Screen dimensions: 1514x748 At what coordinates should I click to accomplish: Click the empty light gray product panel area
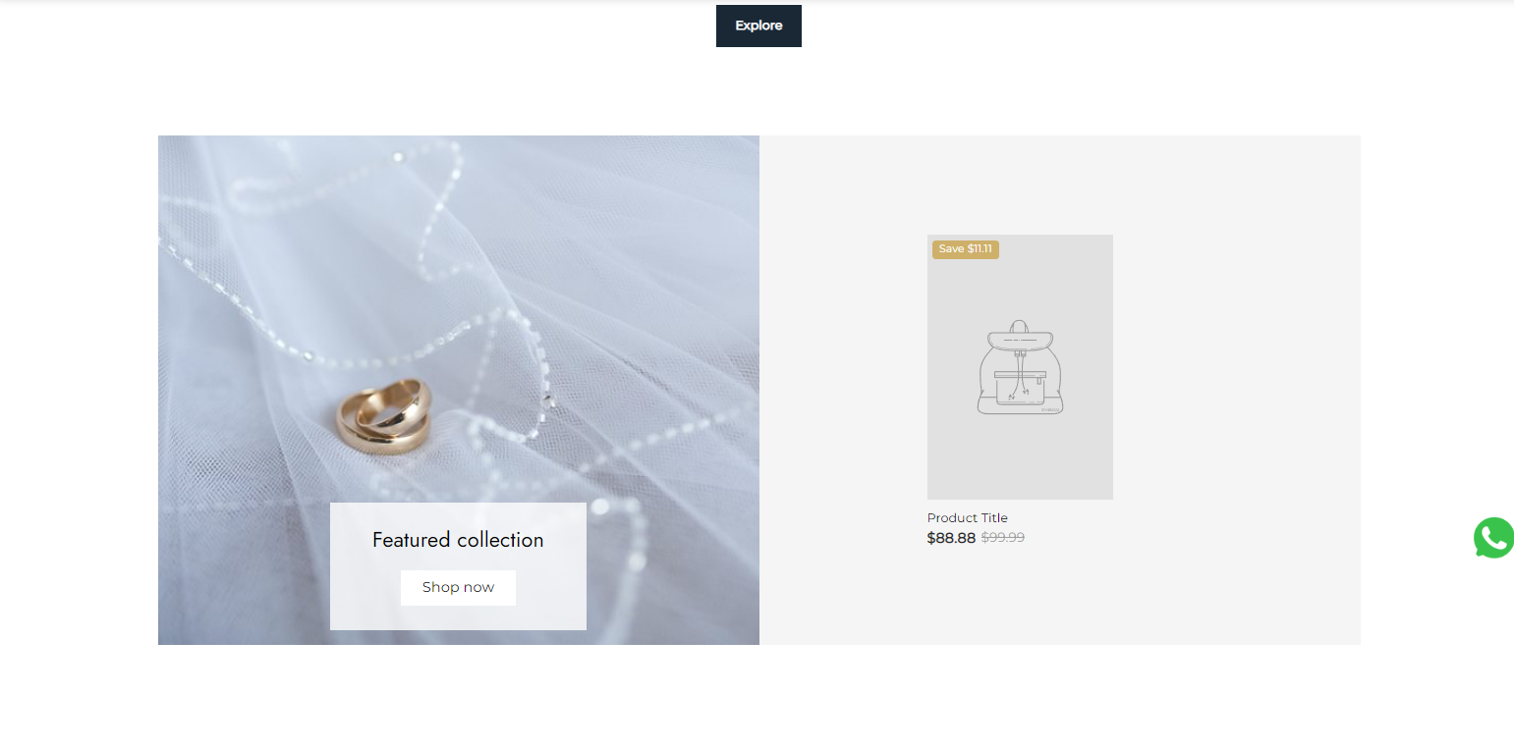point(1238,393)
